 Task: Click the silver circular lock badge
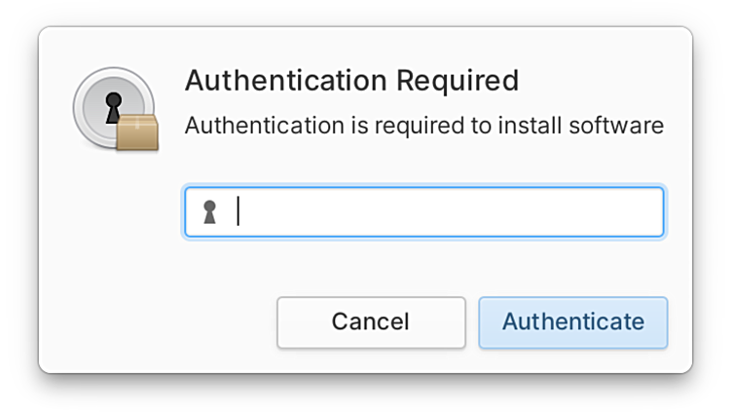pyautogui.click(x=114, y=107)
